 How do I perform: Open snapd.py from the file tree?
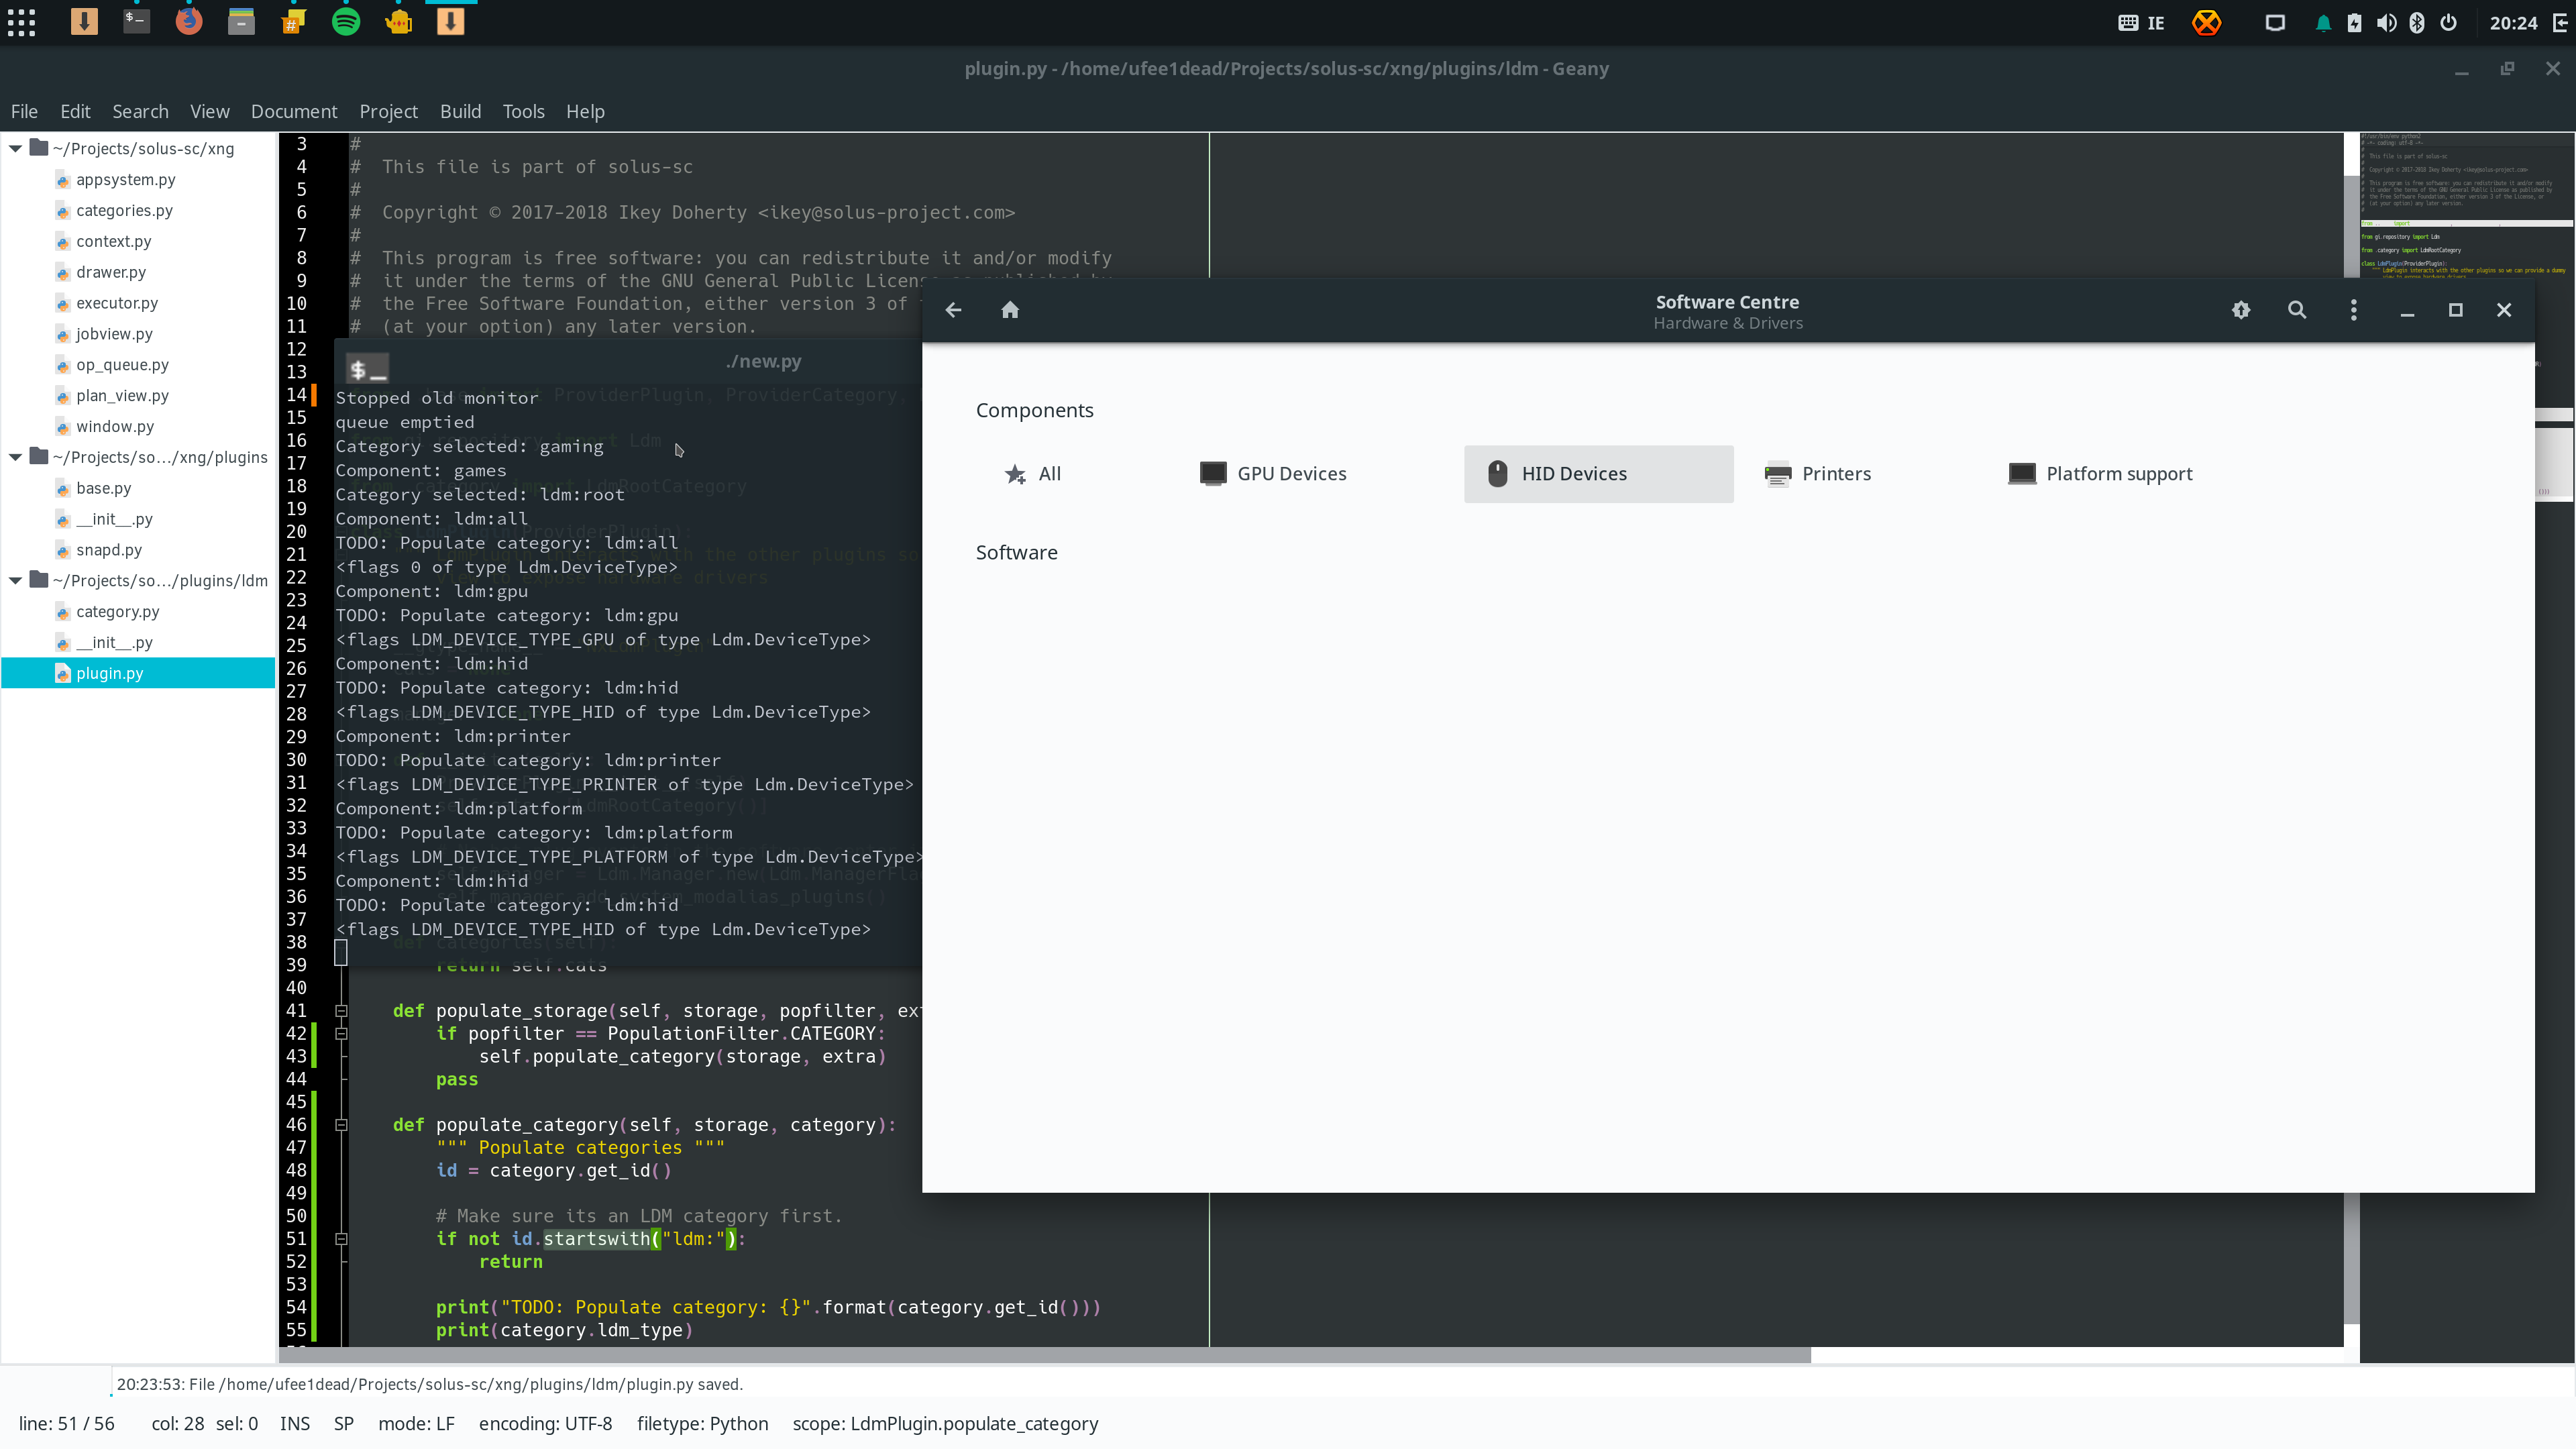(x=108, y=549)
